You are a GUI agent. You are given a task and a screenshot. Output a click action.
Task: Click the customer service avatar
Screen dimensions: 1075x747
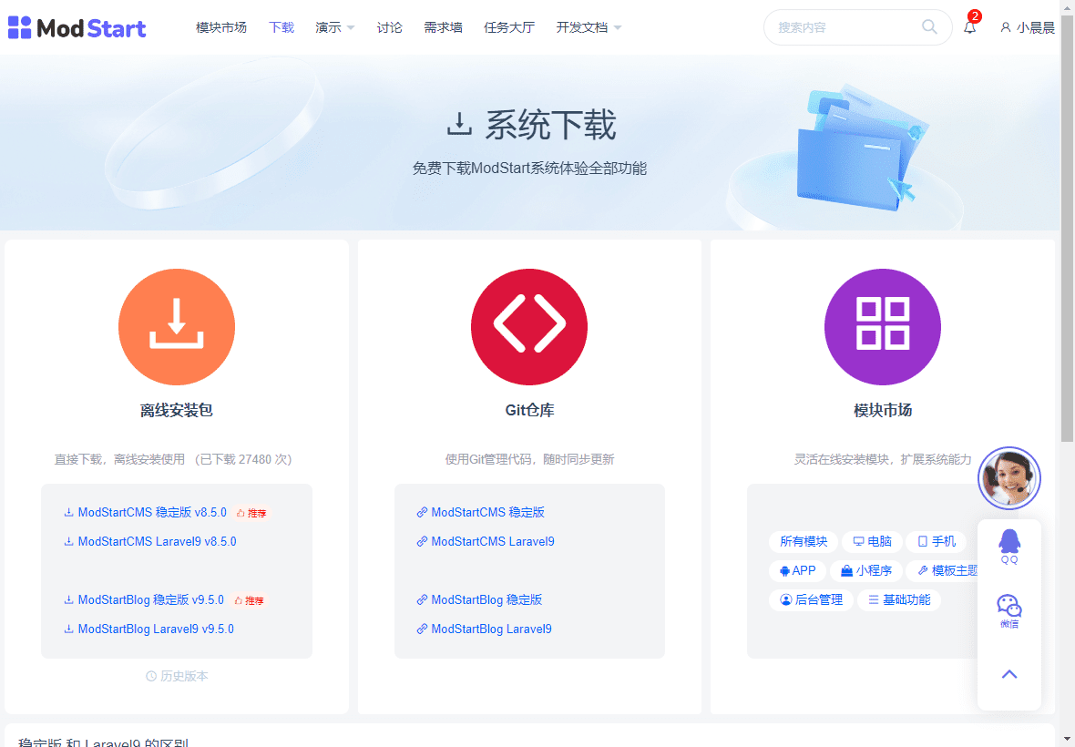pos(1009,478)
